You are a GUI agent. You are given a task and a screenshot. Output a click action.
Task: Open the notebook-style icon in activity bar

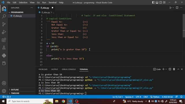[4, 63]
